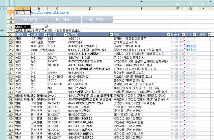
Task: Select the DELTA function name cell
Action: [x=57, y=57]
